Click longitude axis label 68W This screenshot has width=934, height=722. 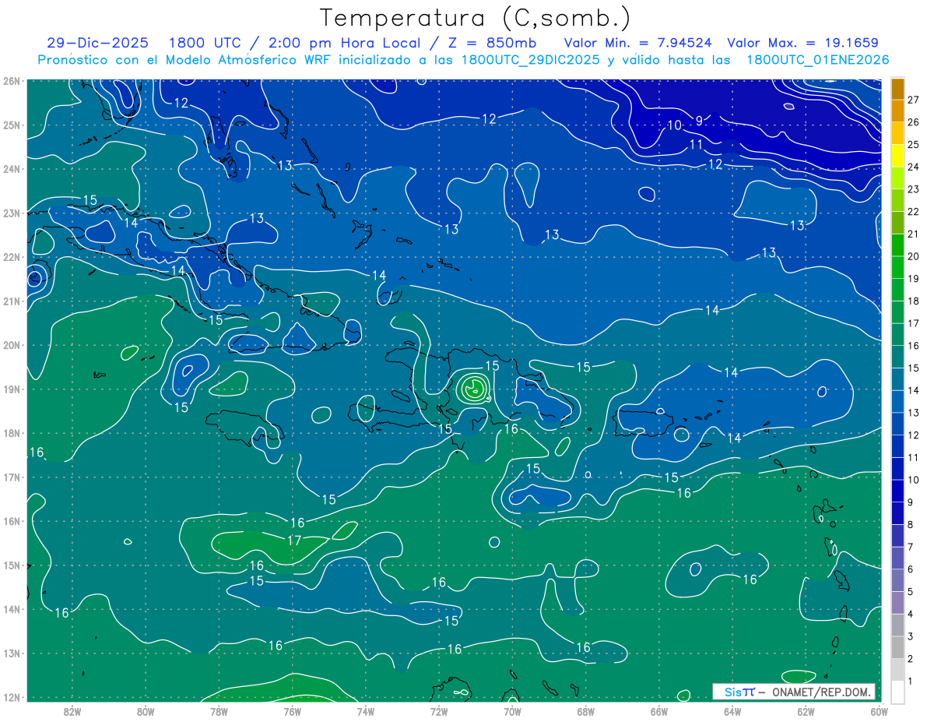point(586,711)
